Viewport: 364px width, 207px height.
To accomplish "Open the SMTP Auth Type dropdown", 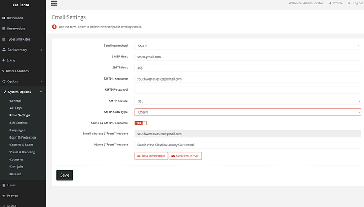I will (247, 112).
